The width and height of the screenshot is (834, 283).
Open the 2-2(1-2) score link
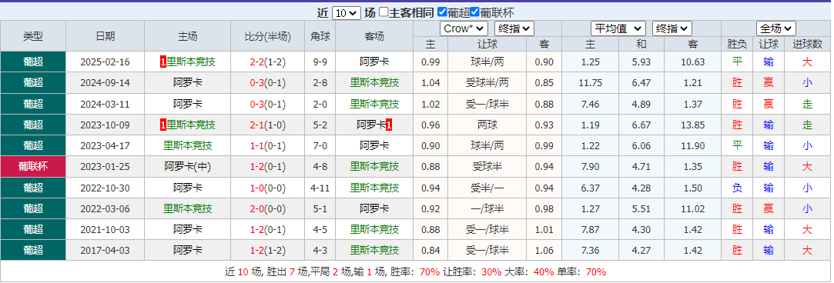click(x=267, y=62)
